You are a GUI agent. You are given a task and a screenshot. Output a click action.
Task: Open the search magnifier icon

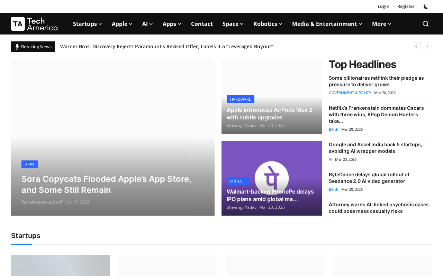pyautogui.click(x=426, y=24)
